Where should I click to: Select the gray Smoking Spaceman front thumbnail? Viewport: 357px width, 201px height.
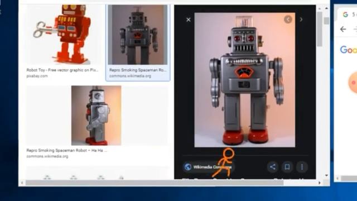point(138,35)
